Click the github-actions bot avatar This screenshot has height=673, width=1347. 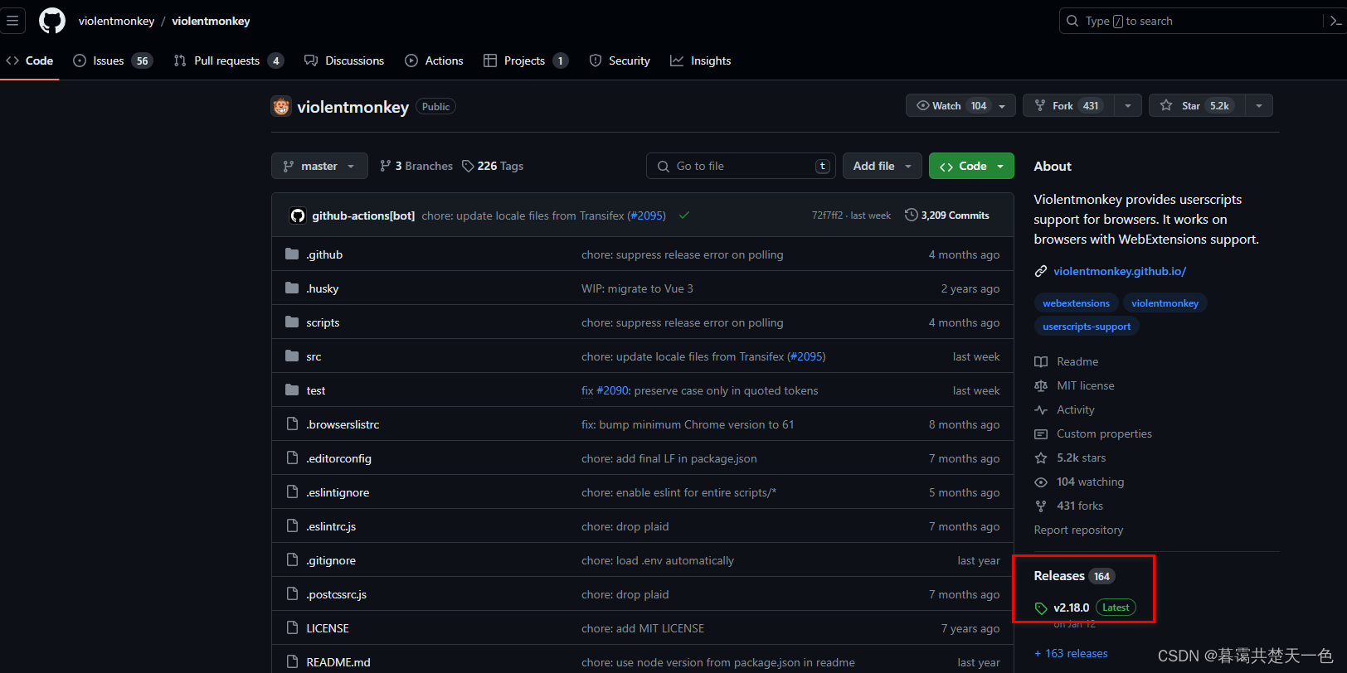[298, 215]
